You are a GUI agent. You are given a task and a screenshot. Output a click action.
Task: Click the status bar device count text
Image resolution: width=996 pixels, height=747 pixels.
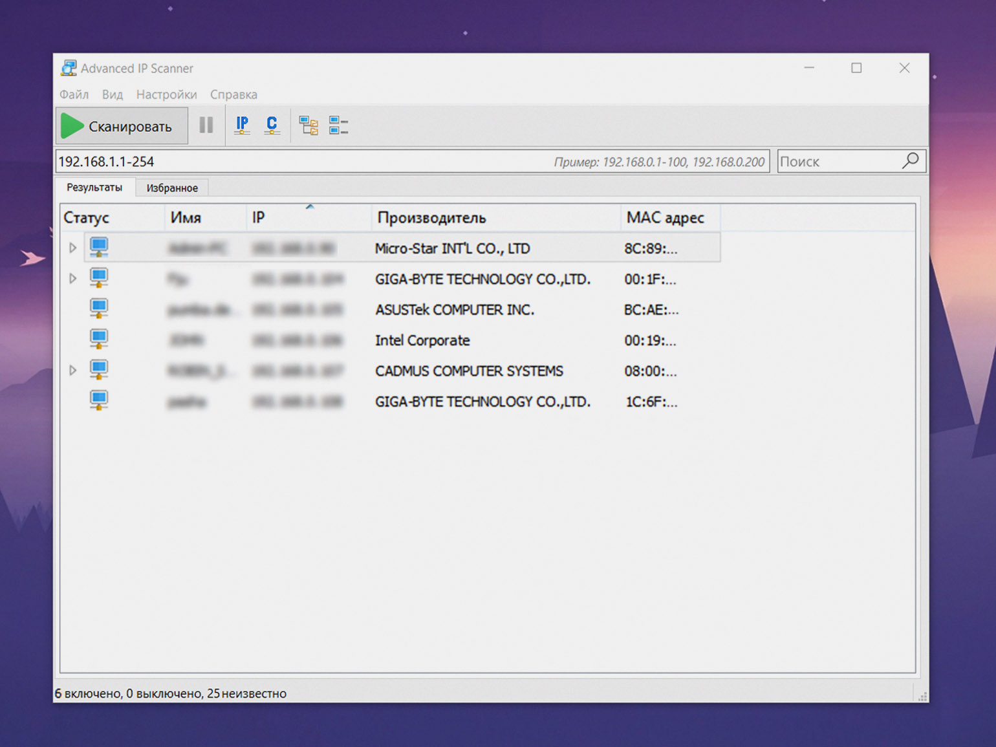pos(171,693)
